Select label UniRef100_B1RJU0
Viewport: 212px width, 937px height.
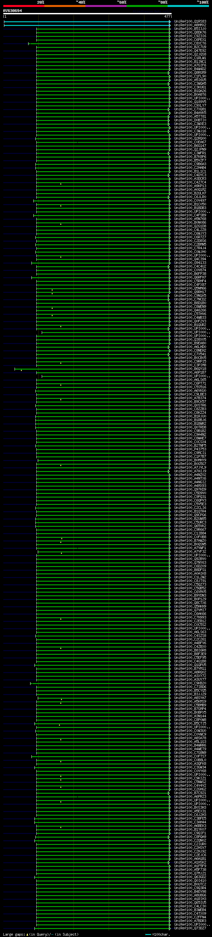pyautogui.click(x=190, y=416)
